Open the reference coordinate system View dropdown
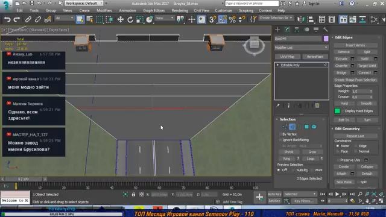The width and height of the screenshot is (386, 217). tap(165, 18)
